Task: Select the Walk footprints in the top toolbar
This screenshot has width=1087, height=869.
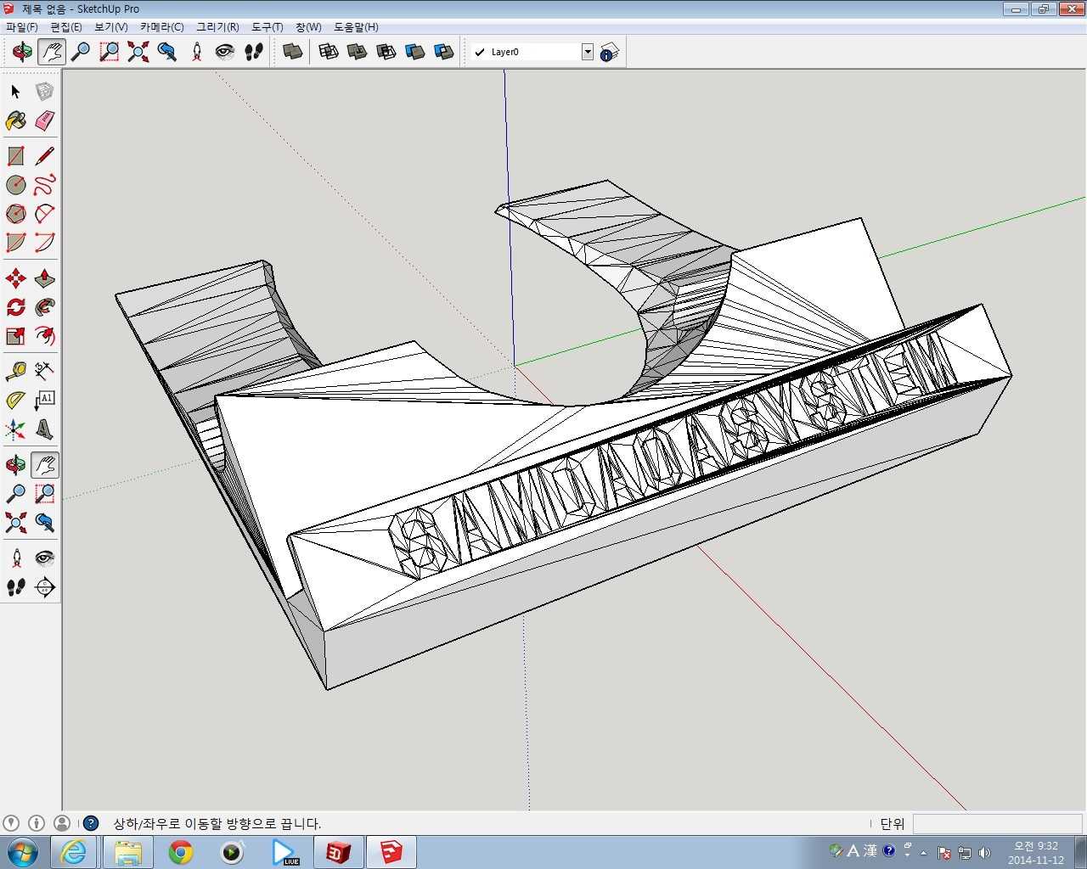Action: click(254, 52)
